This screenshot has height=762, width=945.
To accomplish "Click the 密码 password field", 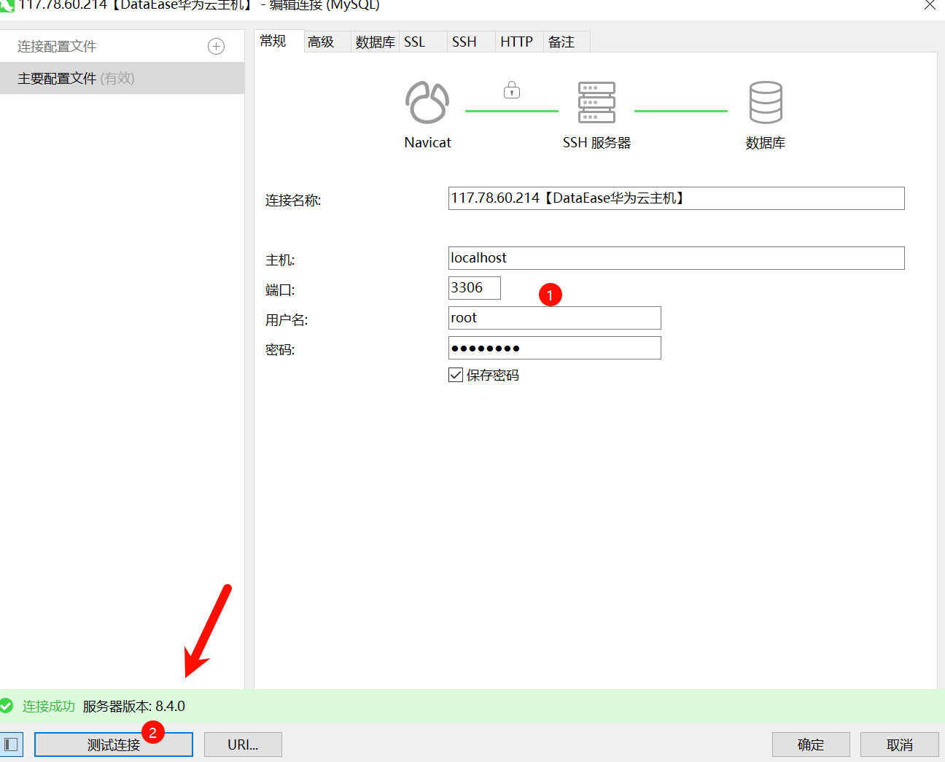I will pos(555,348).
